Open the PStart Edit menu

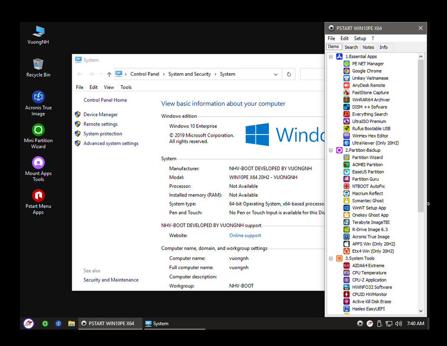tap(345, 38)
